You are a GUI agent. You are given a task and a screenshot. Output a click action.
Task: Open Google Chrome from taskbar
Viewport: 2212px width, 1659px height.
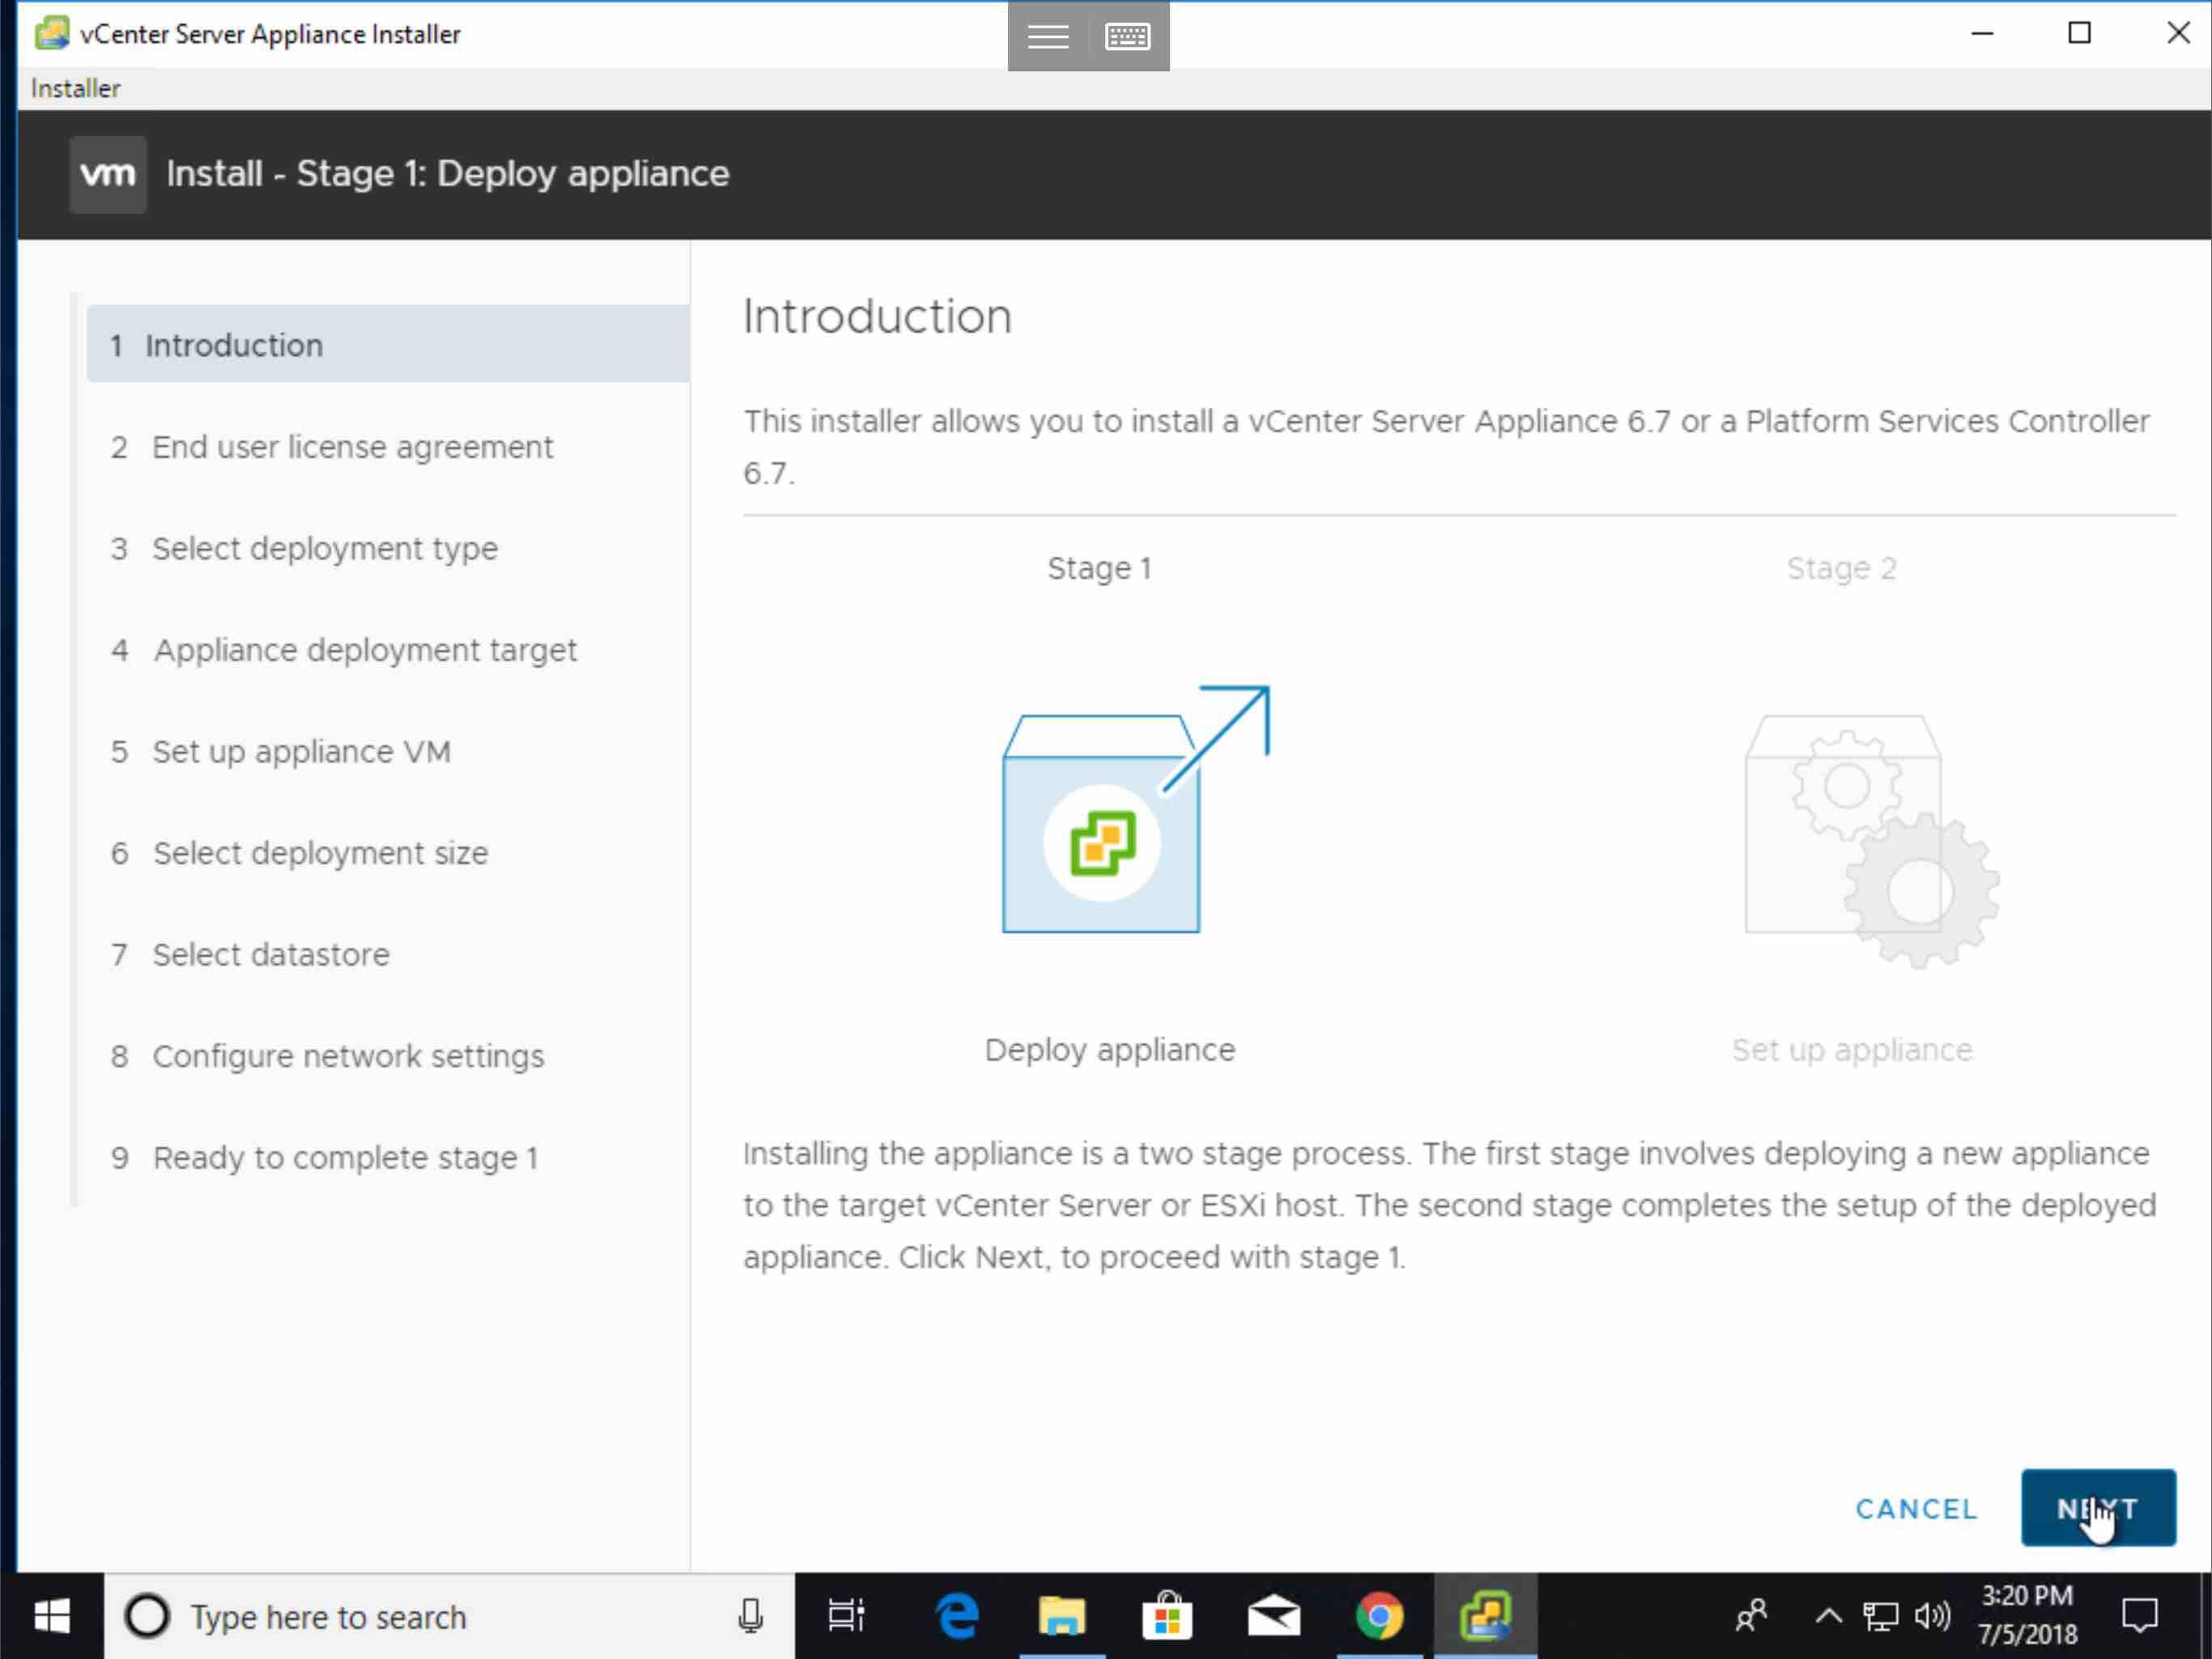click(x=1379, y=1615)
